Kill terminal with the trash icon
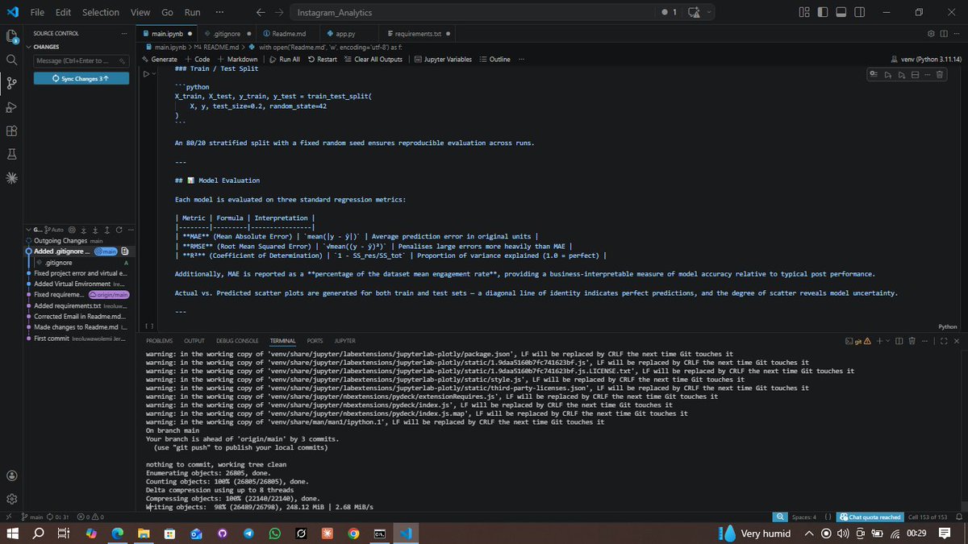 [x=912, y=341]
